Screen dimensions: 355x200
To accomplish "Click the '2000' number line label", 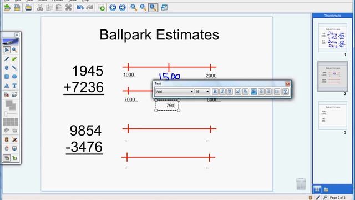I will click(211, 76).
